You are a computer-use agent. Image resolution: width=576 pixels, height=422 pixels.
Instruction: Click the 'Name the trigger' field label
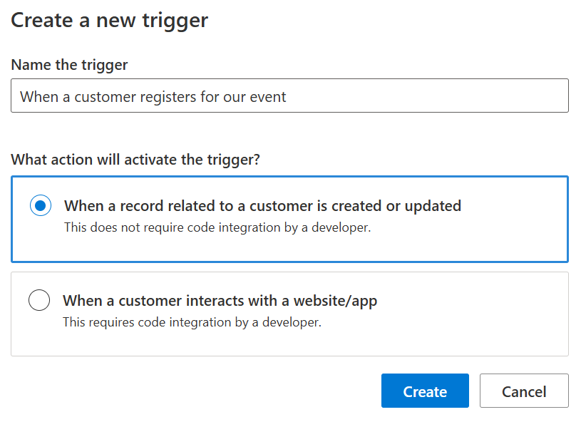coord(69,65)
